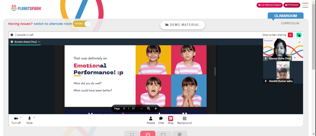Switch to the CURRICULUM tab
This screenshot has width=316, height=136.
click(x=290, y=23)
